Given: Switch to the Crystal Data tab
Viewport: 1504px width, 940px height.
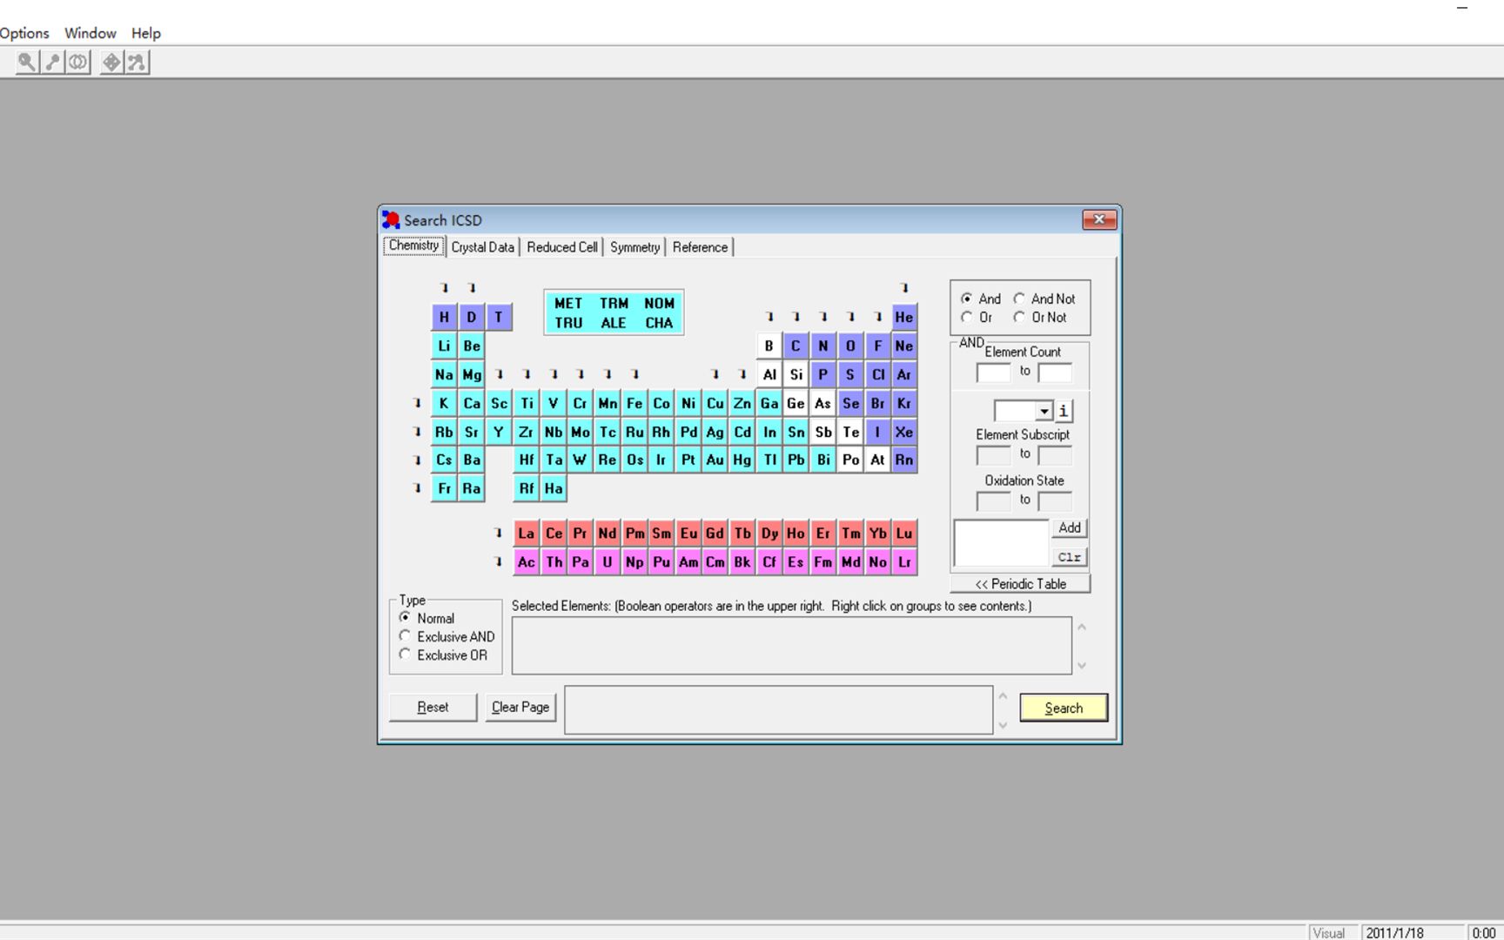Looking at the screenshot, I should coord(482,247).
